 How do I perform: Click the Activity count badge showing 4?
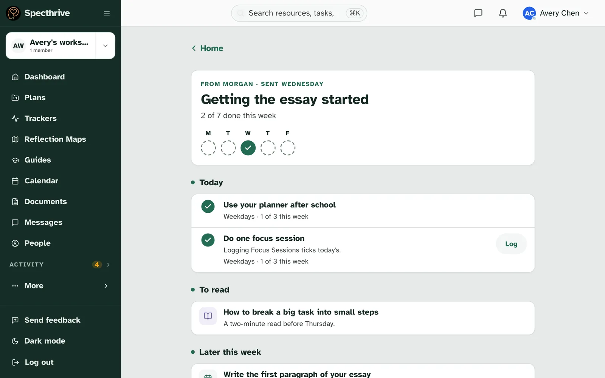pyautogui.click(x=97, y=265)
